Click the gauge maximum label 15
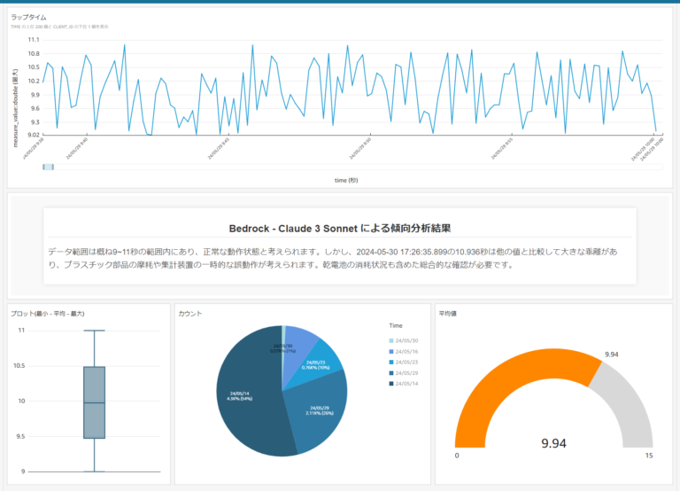The width and height of the screenshot is (680, 491). pyautogui.click(x=649, y=456)
